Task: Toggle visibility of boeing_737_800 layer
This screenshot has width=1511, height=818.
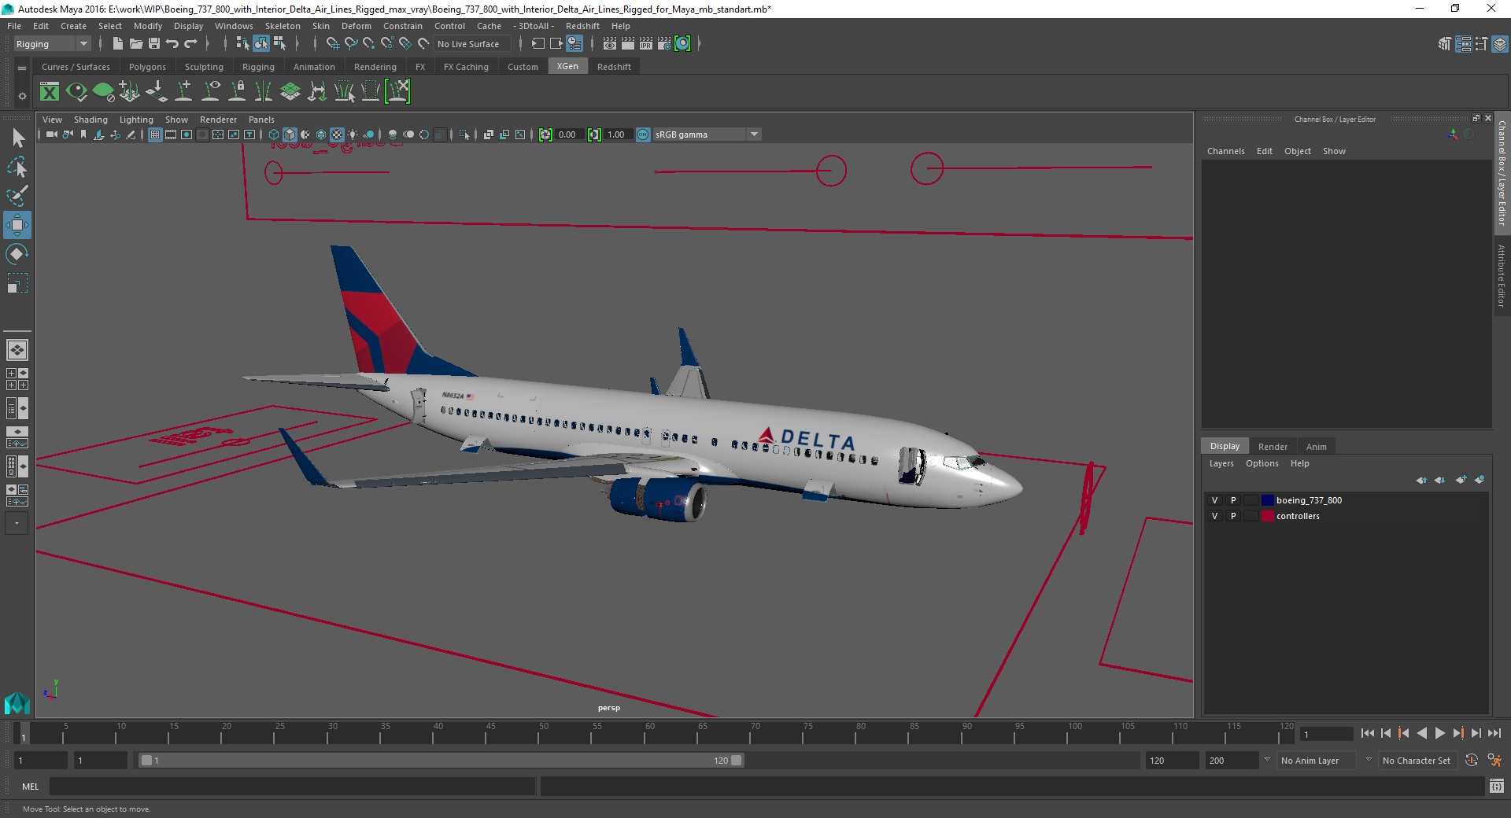Action: [x=1214, y=500]
